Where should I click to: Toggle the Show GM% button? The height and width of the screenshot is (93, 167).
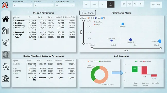pyautogui.click(x=88, y=13)
